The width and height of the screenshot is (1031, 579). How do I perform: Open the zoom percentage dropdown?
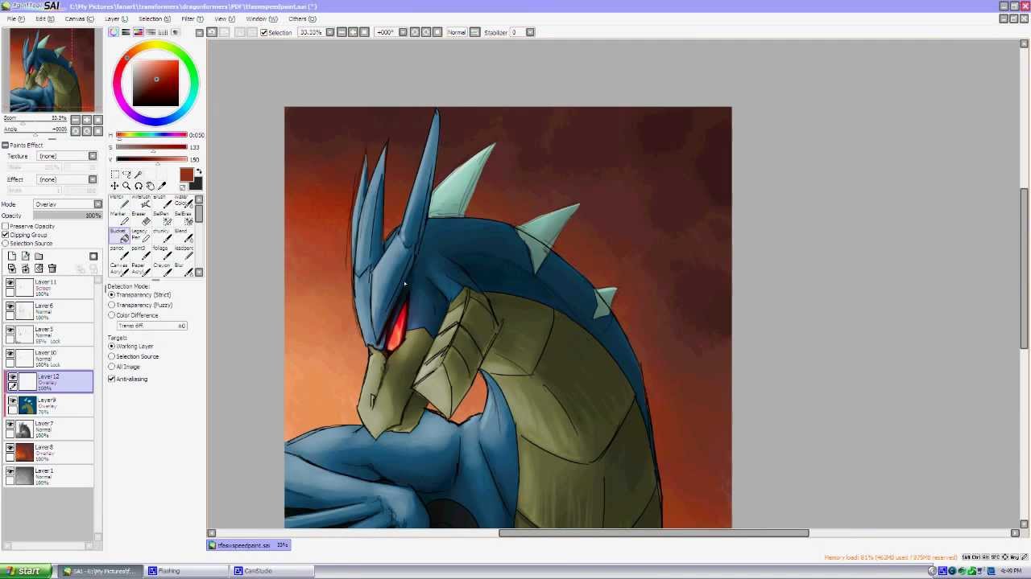329,32
